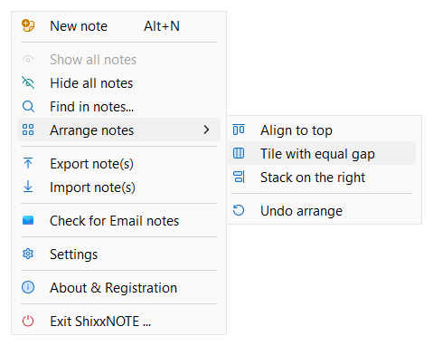
Task: Choose Exit ShixxNOTE ...
Action: point(118,322)
